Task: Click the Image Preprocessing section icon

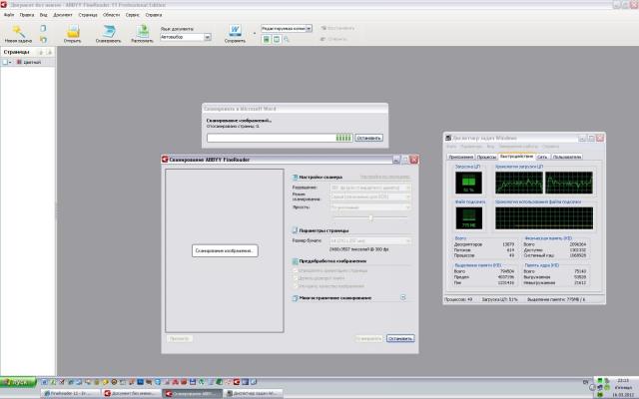Action: pos(296,261)
